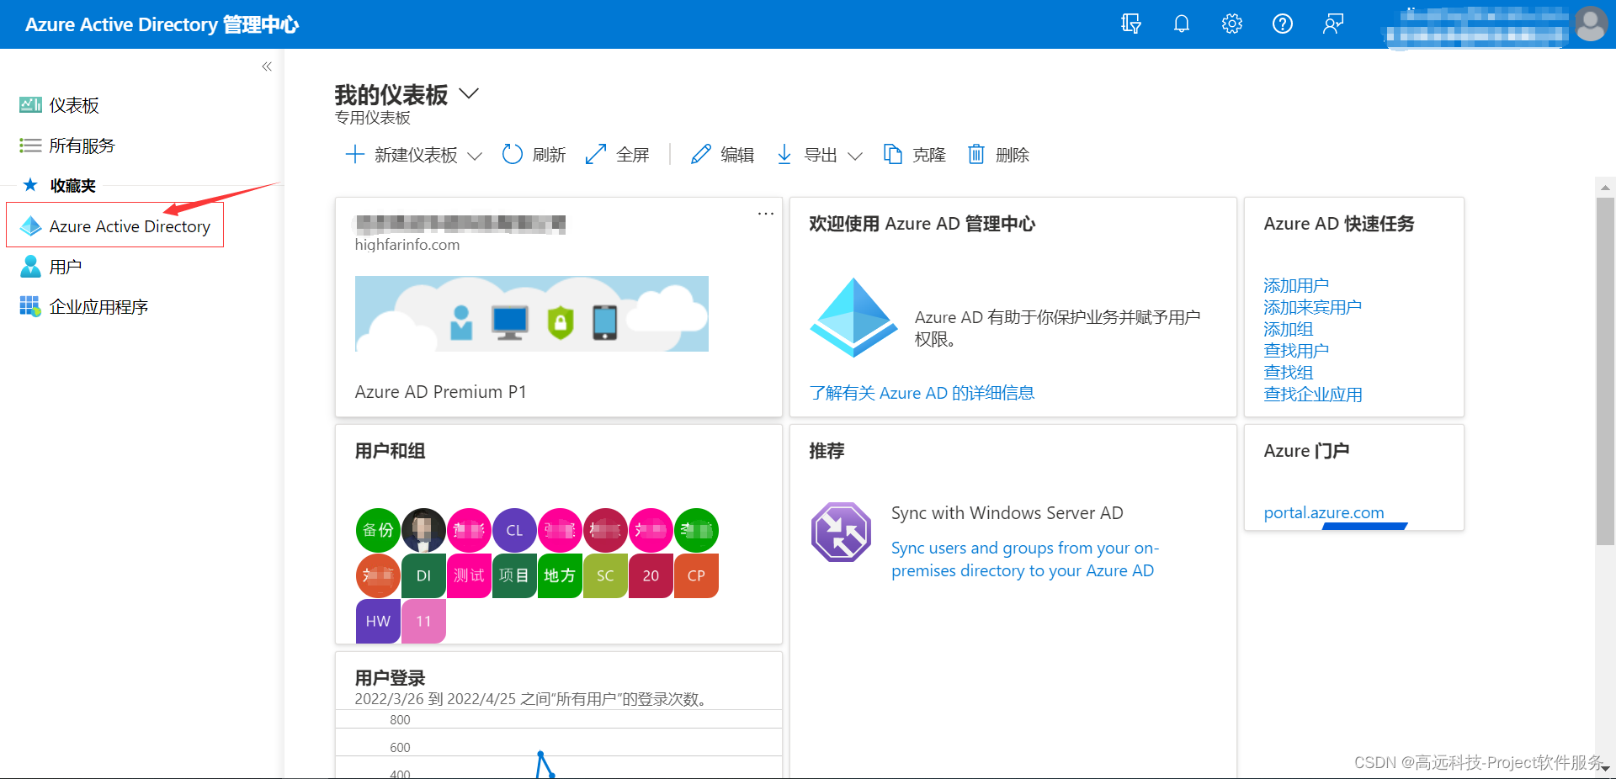Image resolution: width=1616 pixels, height=779 pixels.
Task: Select the 备份 user avatar
Action: tap(378, 530)
